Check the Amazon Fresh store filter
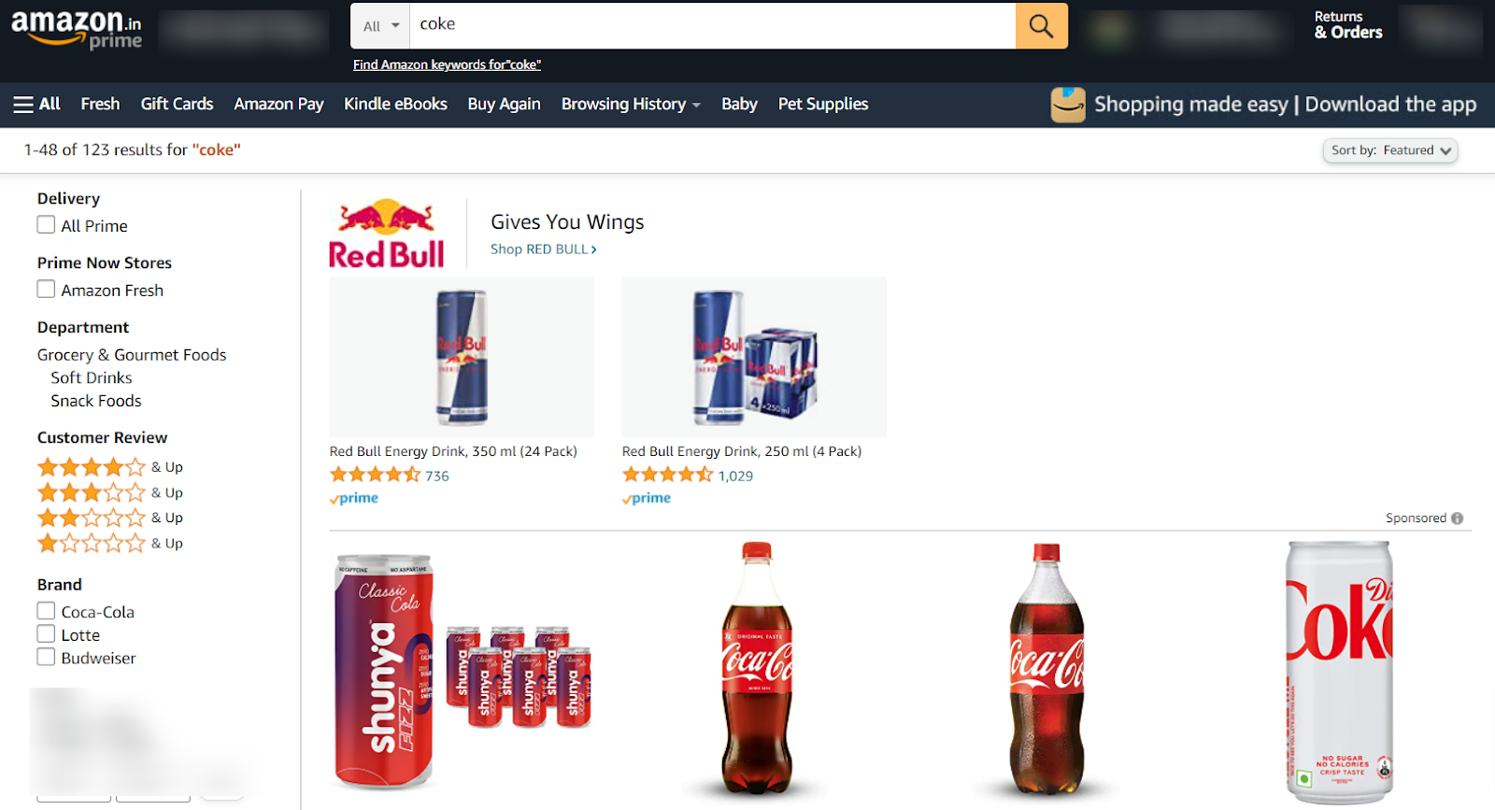1495x810 pixels. tap(46, 290)
